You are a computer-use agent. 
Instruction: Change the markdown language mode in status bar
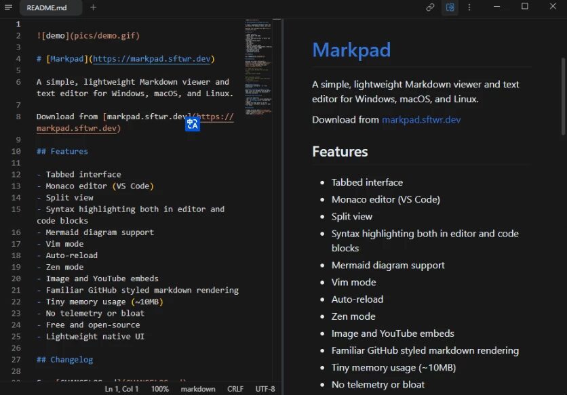click(198, 389)
